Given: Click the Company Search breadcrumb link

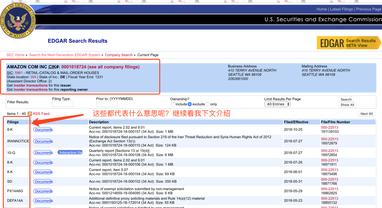Looking at the screenshot, I should [x=118, y=55].
